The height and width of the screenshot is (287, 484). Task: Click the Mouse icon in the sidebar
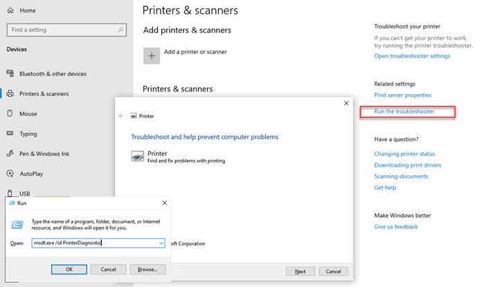10,113
